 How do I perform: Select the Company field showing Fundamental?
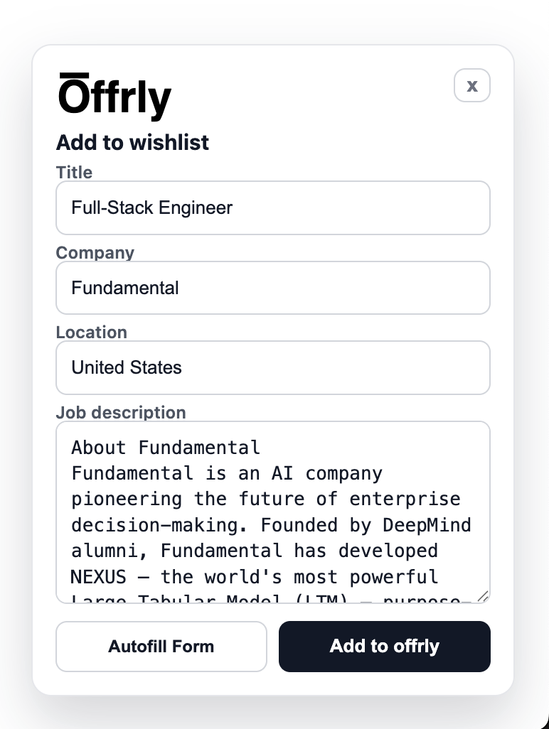point(273,288)
